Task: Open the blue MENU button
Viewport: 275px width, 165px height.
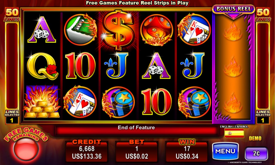Action: (x=225, y=151)
